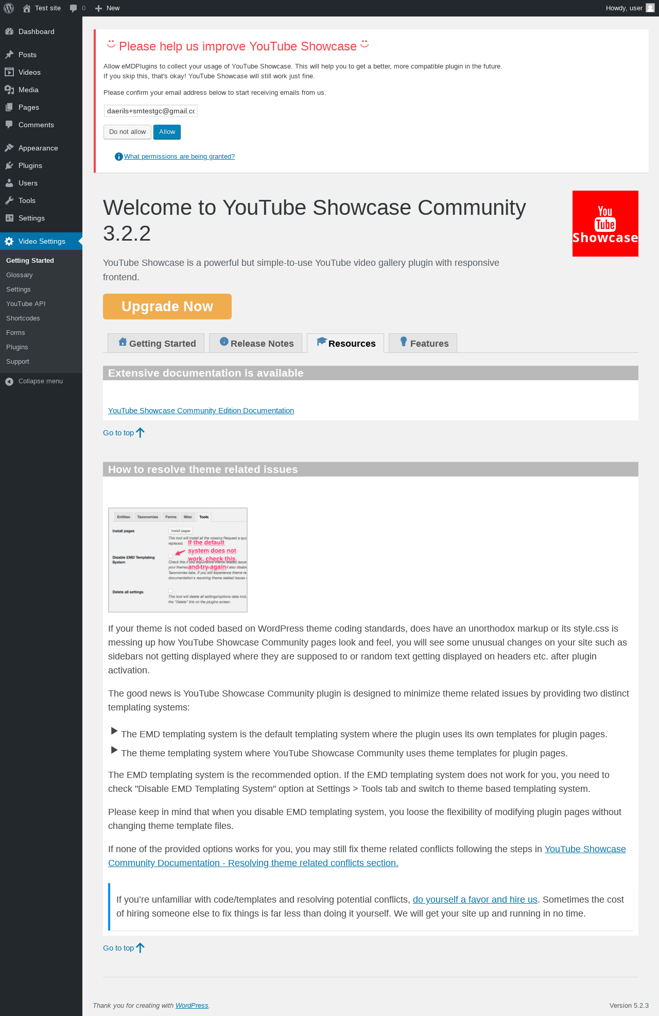
Task: Click Version 5.2.3 text in footer
Action: [629, 1006]
